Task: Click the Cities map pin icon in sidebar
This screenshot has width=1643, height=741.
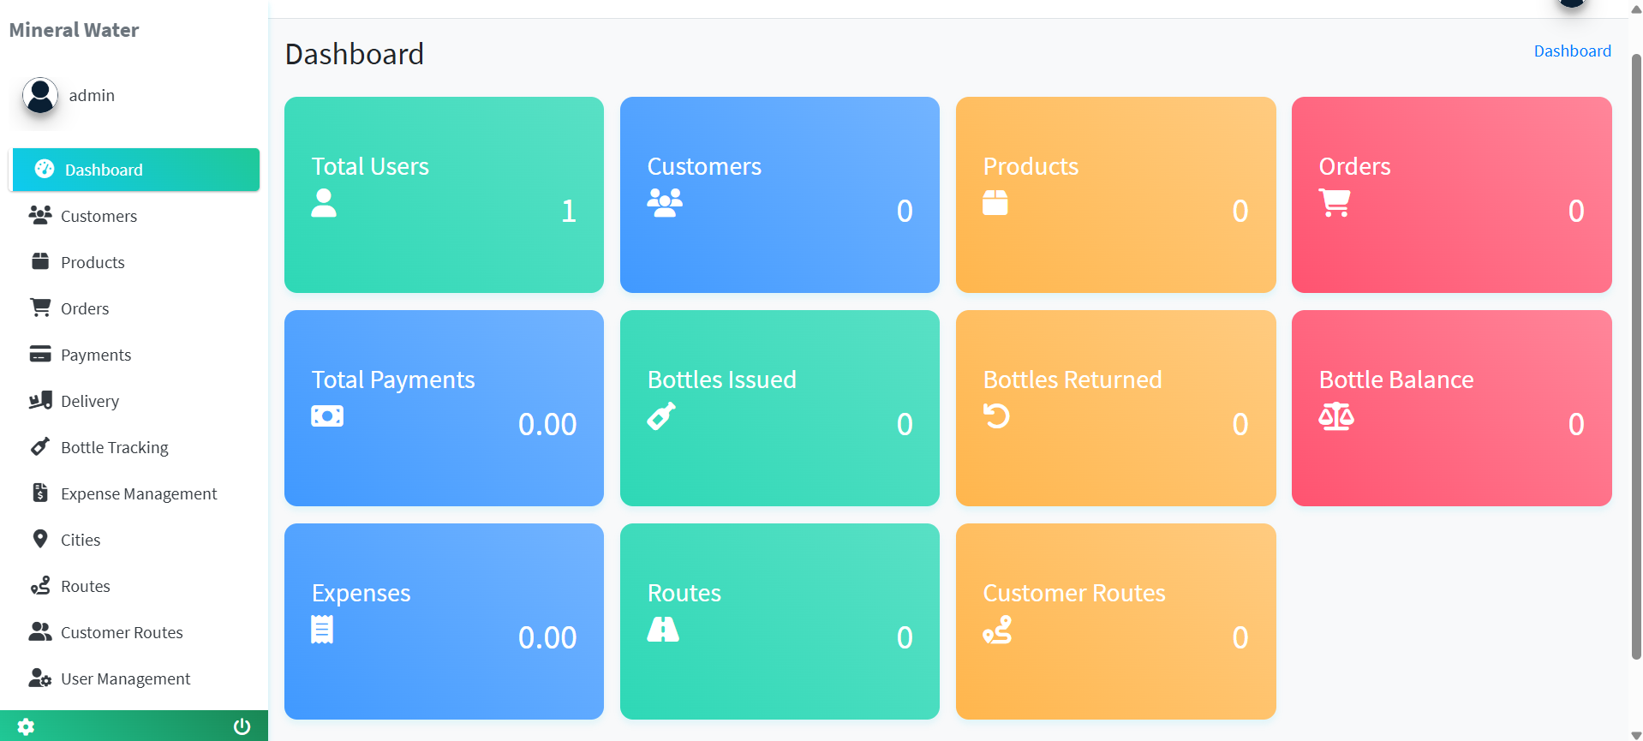Action: [40, 539]
